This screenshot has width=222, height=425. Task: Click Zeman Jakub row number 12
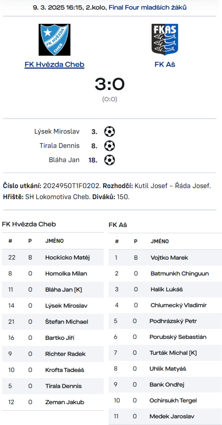[11, 402]
